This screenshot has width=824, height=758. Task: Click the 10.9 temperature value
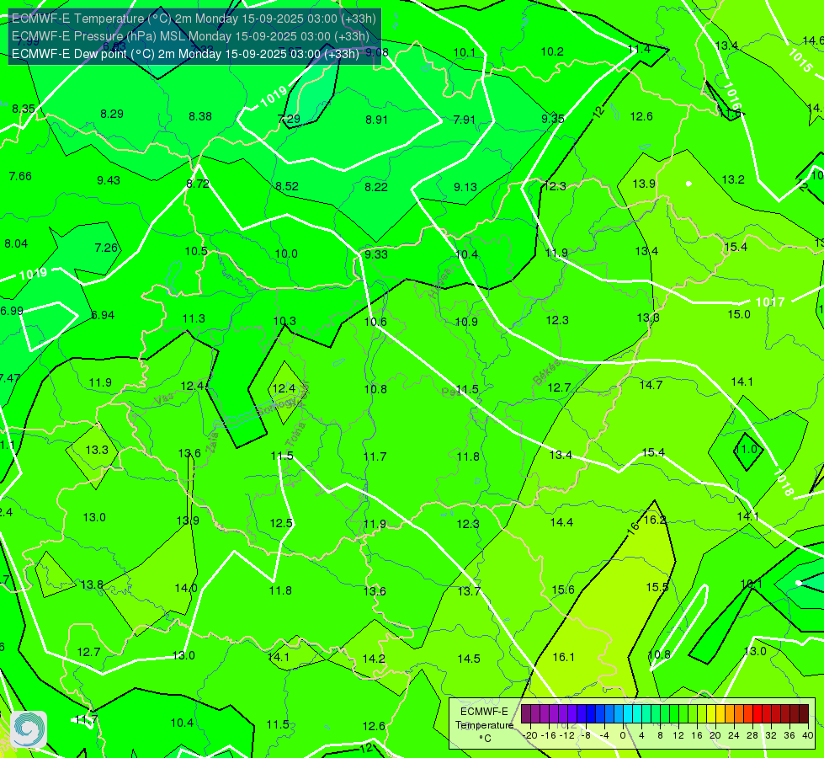pyautogui.click(x=466, y=322)
